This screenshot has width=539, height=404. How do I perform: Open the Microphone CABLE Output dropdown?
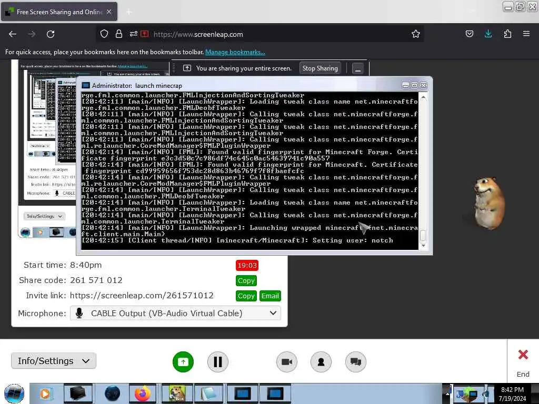(175, 314)
